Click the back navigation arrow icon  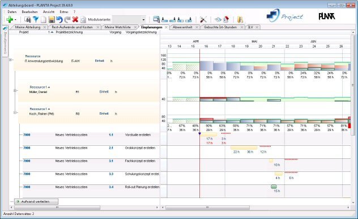[x=218, y=20]
